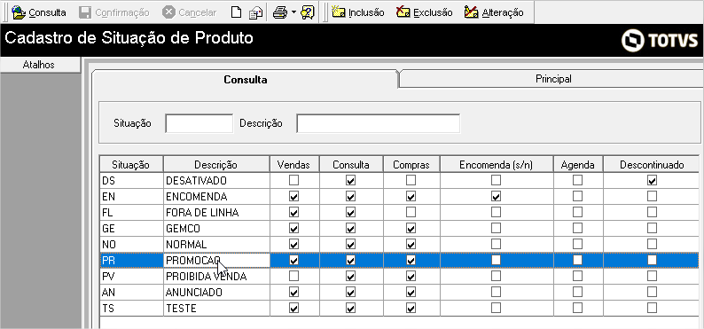Select the ENCOMENDA description cell
704x329 pixels.
216,197
